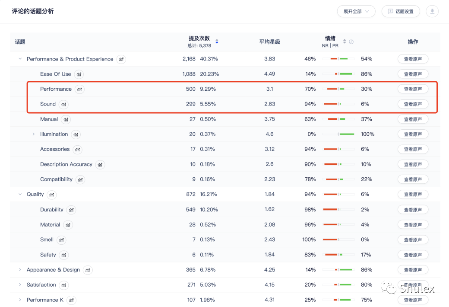Viewport: 449px width, 307px height.
Task: Click 查看原声 for Illumination
Action: [413, 134]
